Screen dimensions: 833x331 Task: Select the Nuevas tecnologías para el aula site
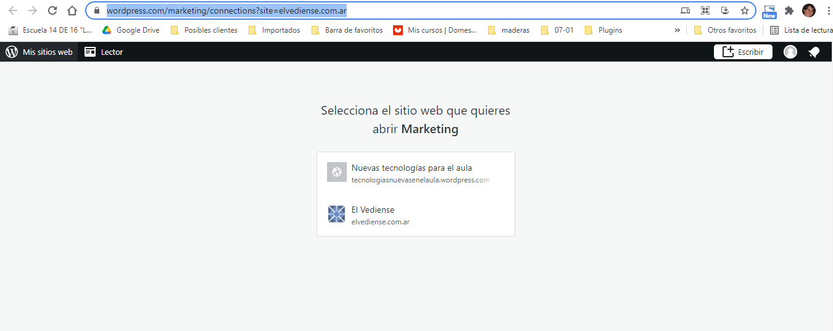[416, 173]
